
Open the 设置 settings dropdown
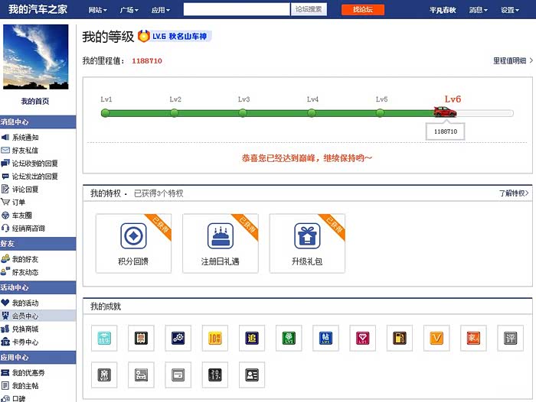tap(510, 10)
